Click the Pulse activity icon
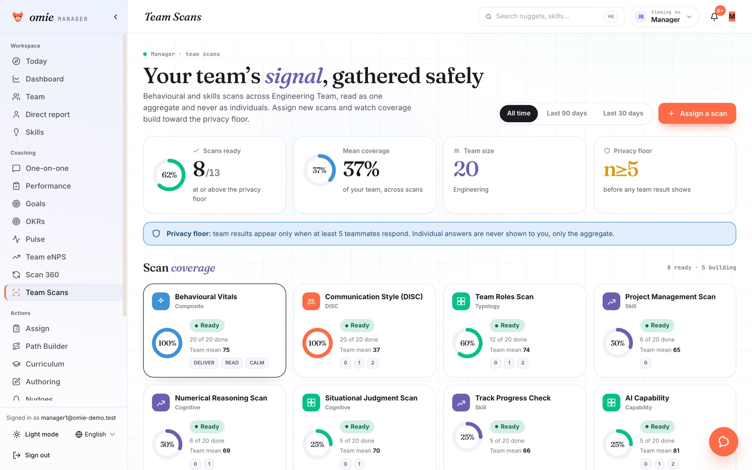This screenshot has height=470, width=752. coord(16,239)
